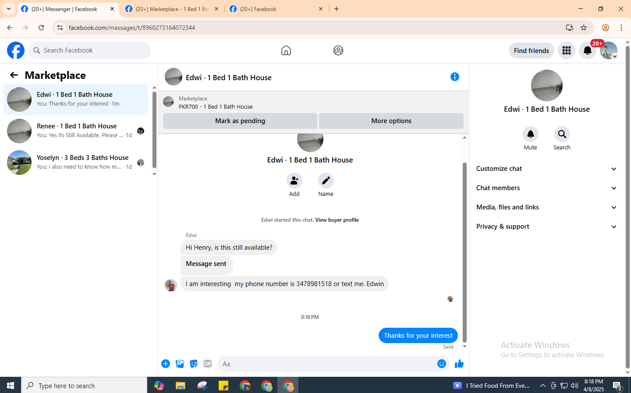Click 'Hi Henry, is this still available?' message

coord(229,248)
